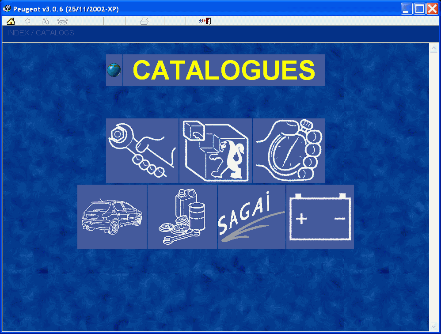Click the Print toolbar icon
Viewport: 441px width, 334px height.
point(144,21)
